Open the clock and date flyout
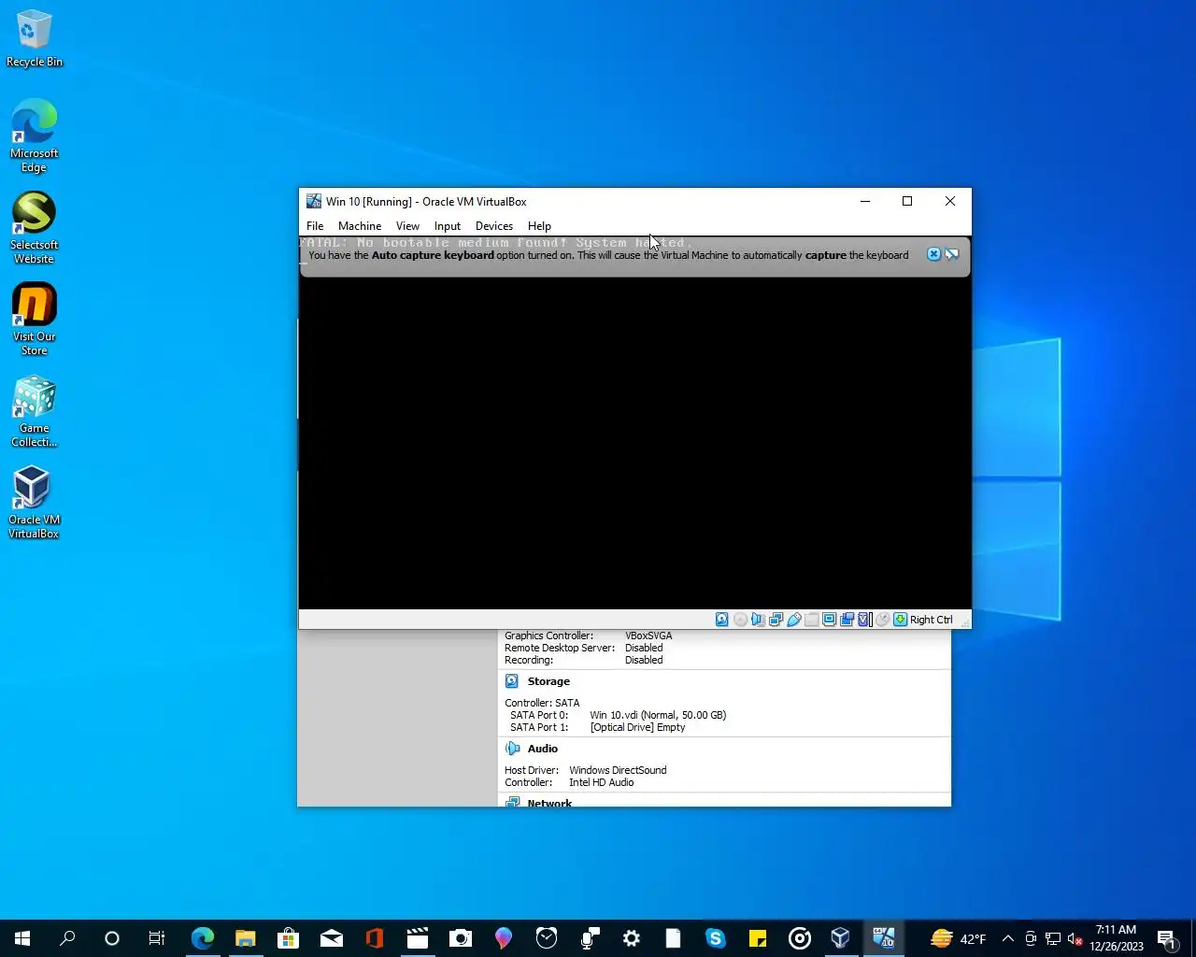The width and height of the screenshot is (1196, 957). [1117, 938]
